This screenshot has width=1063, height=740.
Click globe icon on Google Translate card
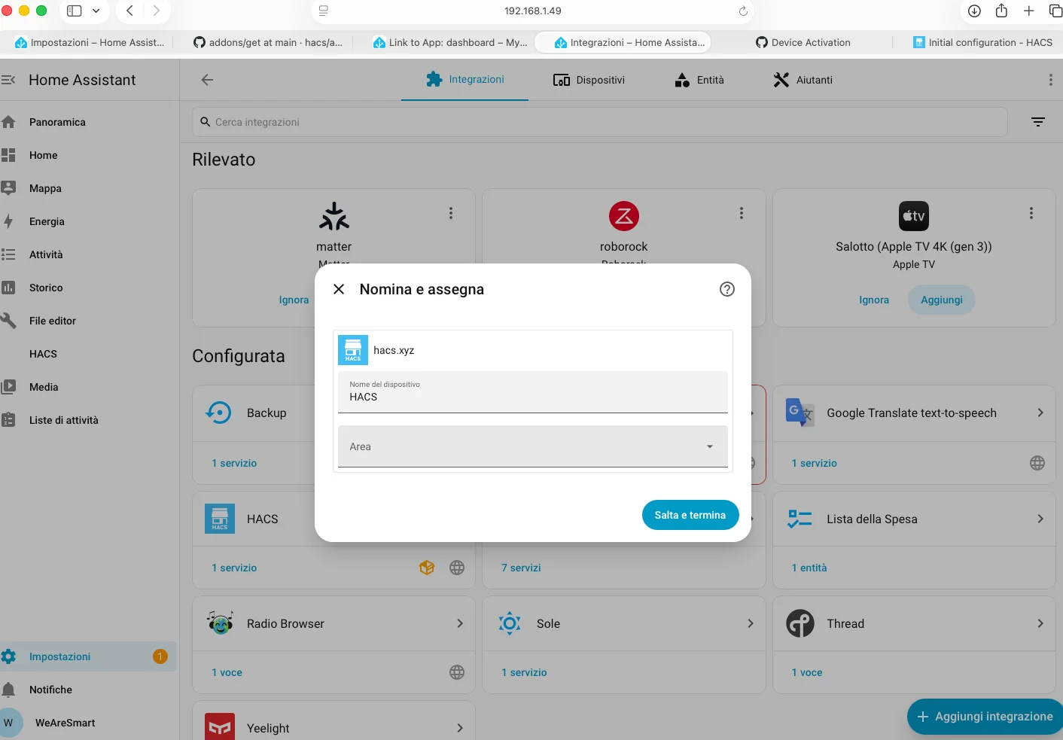[x=1037, y=463]
